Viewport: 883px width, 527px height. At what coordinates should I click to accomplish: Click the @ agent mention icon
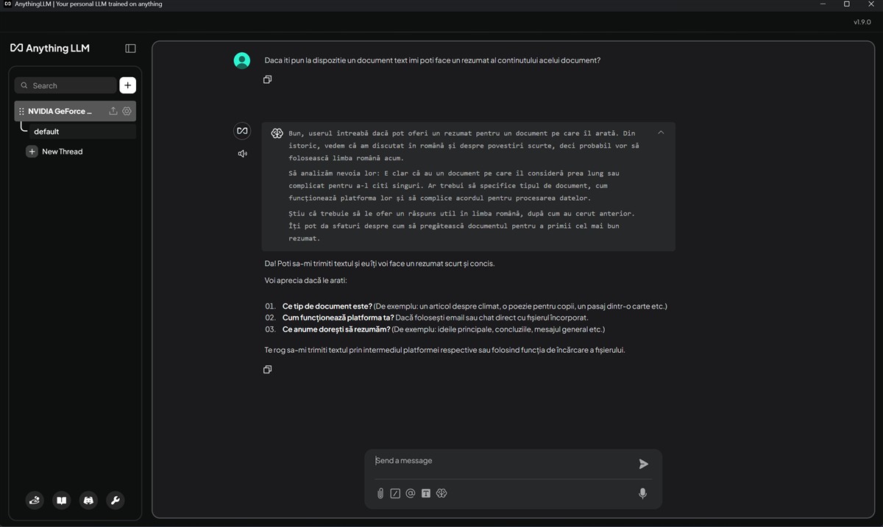tap(411, 494)
